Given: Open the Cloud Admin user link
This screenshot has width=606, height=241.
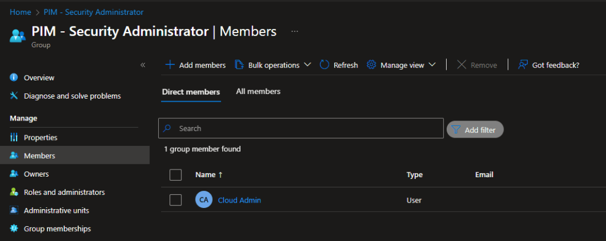Looking at the screenshot, I should coord(239,200).
